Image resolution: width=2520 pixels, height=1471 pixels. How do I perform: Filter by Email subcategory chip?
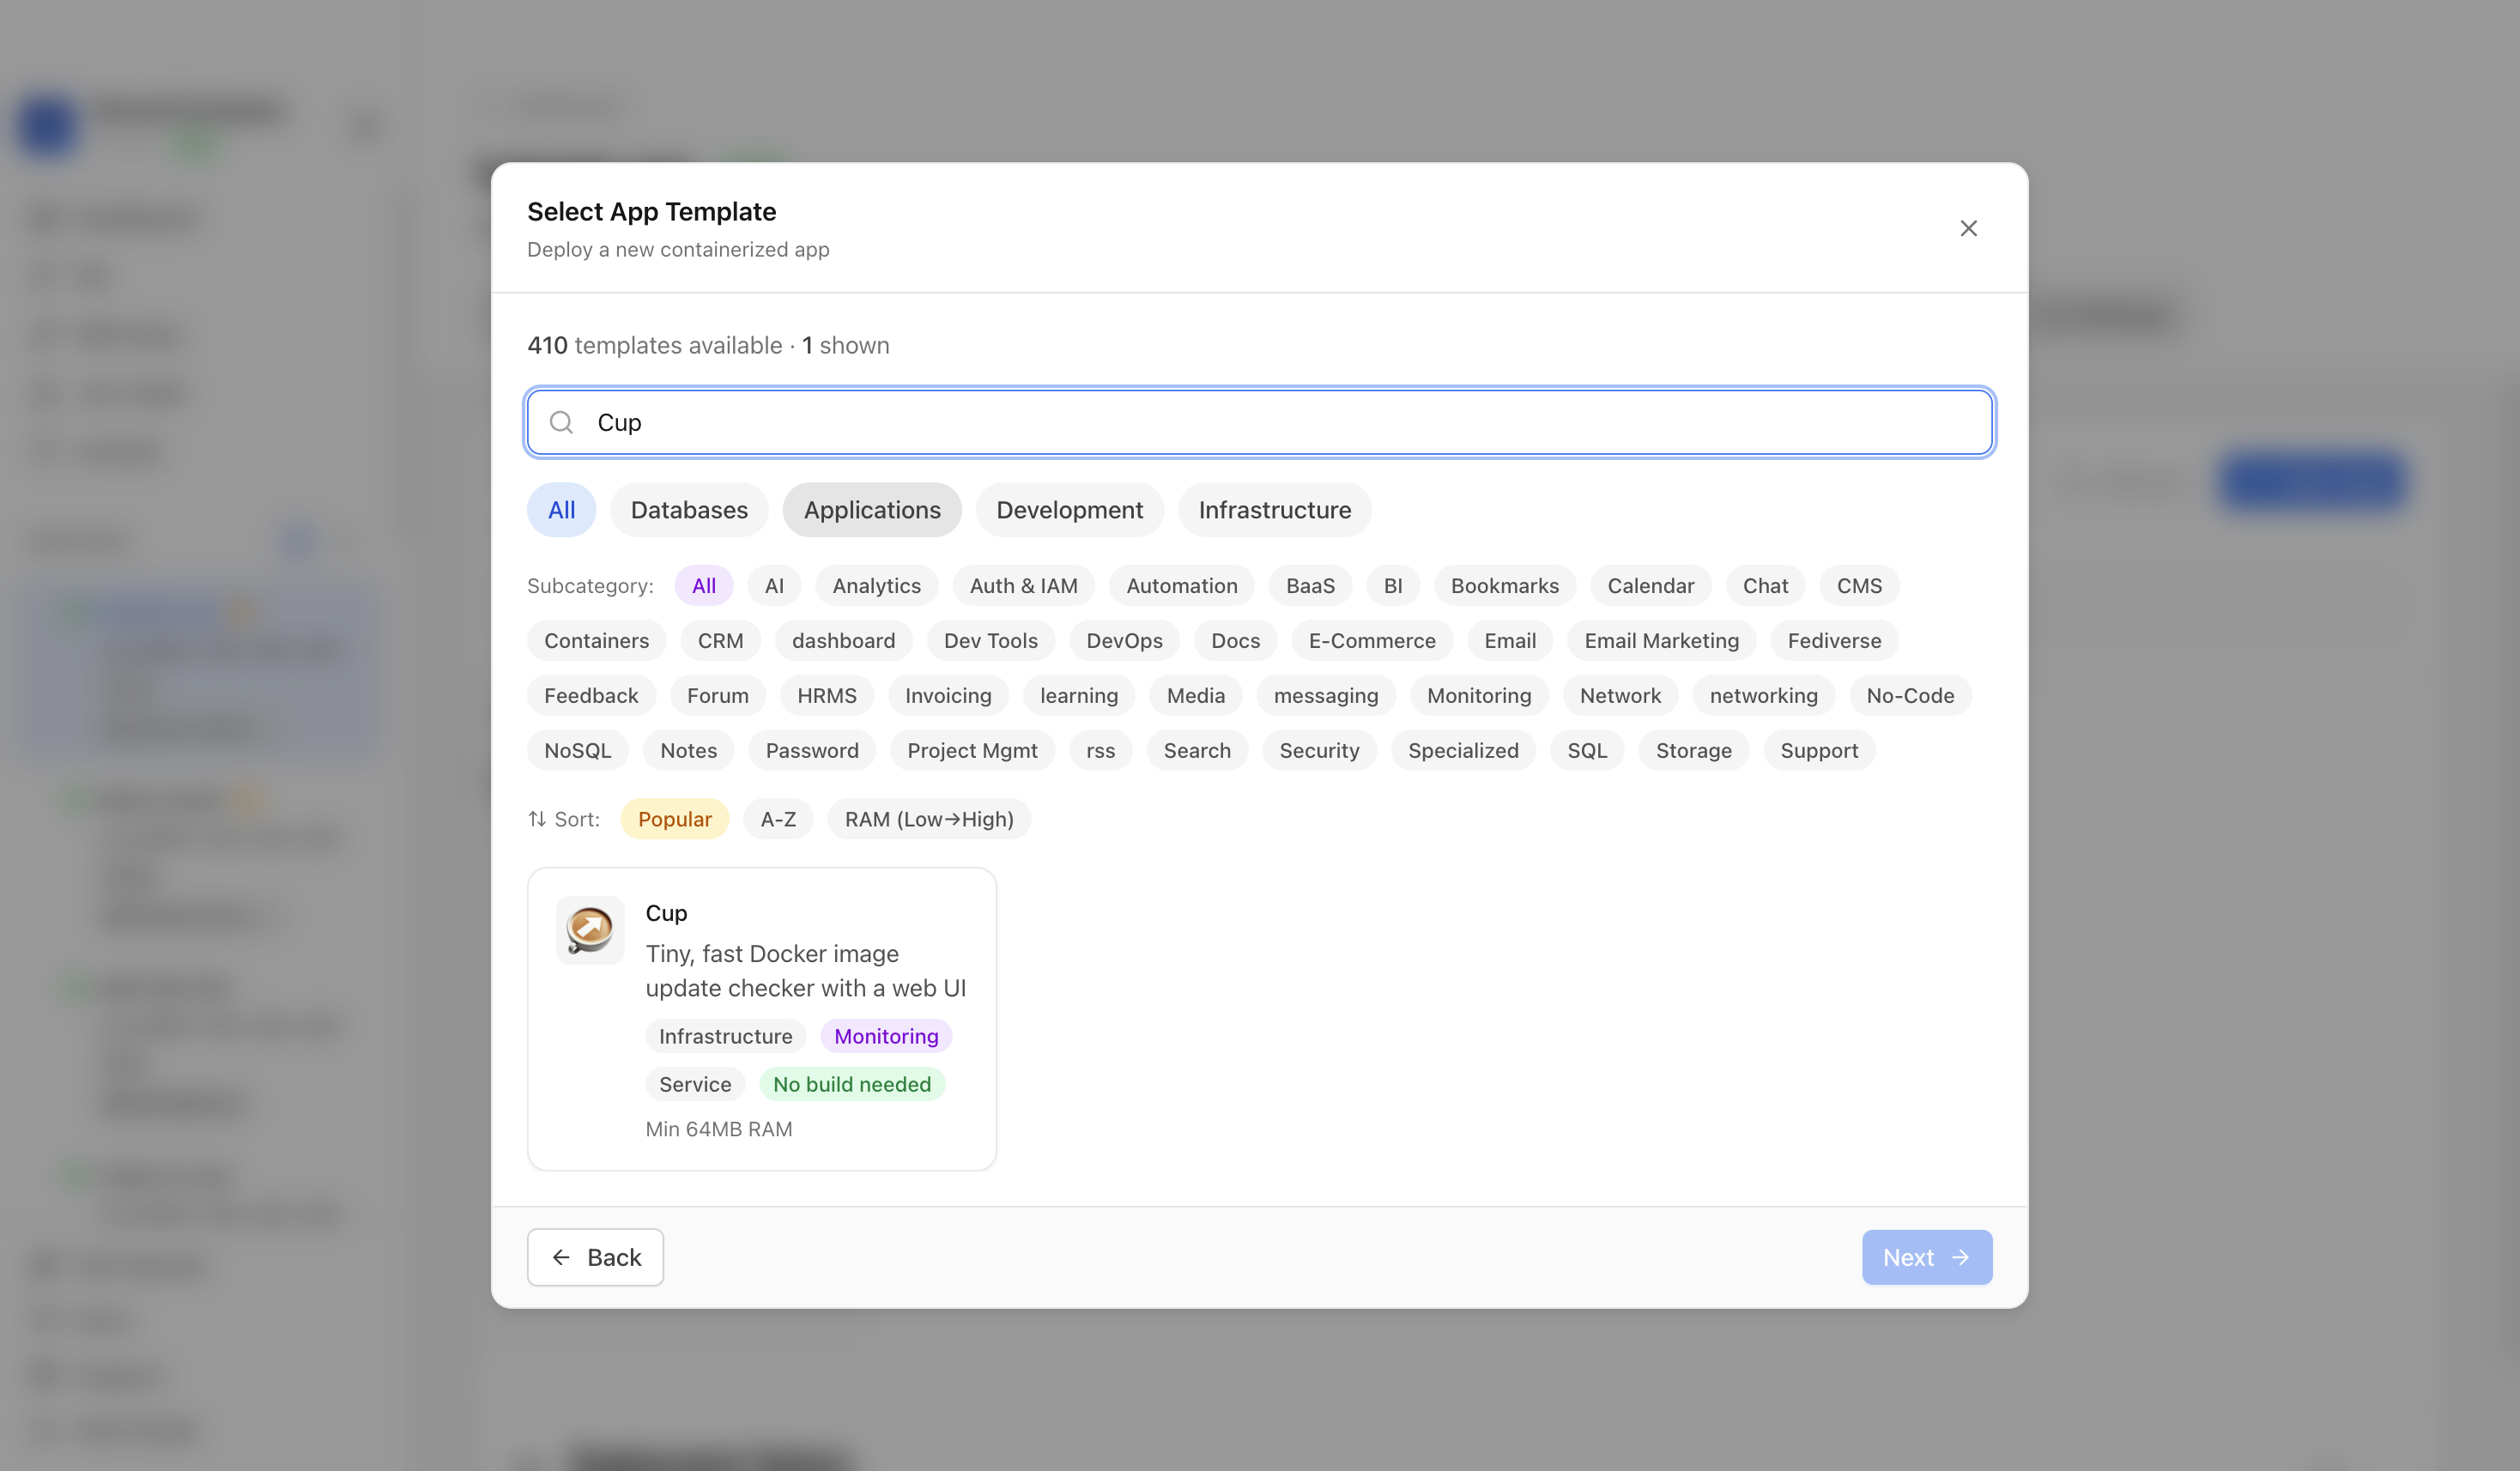pos(1510,641)
